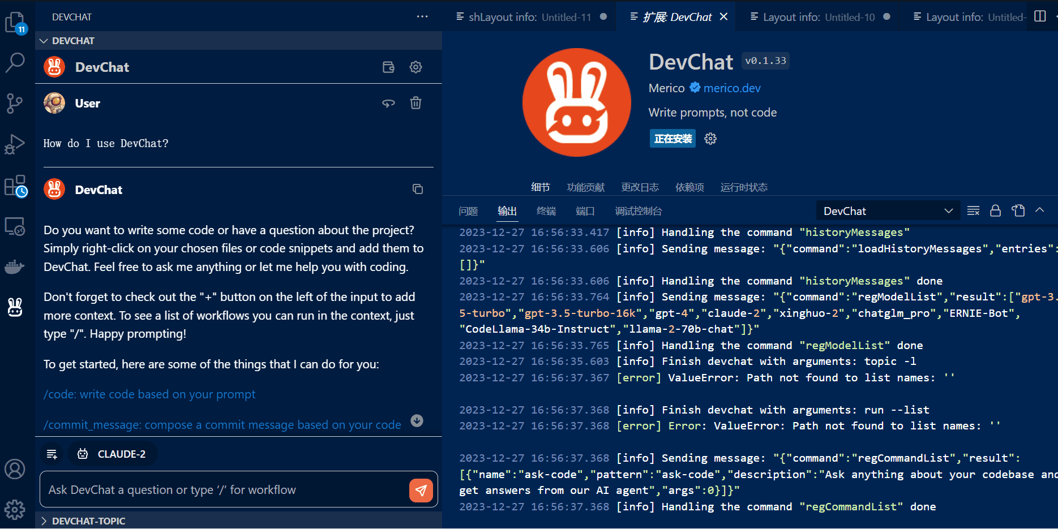Open the Accounts menu
The height and width of the screenshot is (529, 1058).
[x=15, y=469]
